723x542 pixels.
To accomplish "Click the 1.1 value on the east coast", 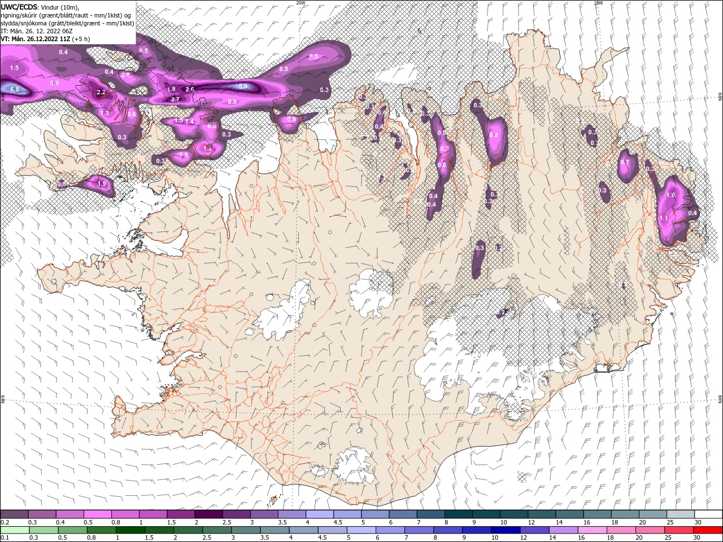I will [664, 218].
